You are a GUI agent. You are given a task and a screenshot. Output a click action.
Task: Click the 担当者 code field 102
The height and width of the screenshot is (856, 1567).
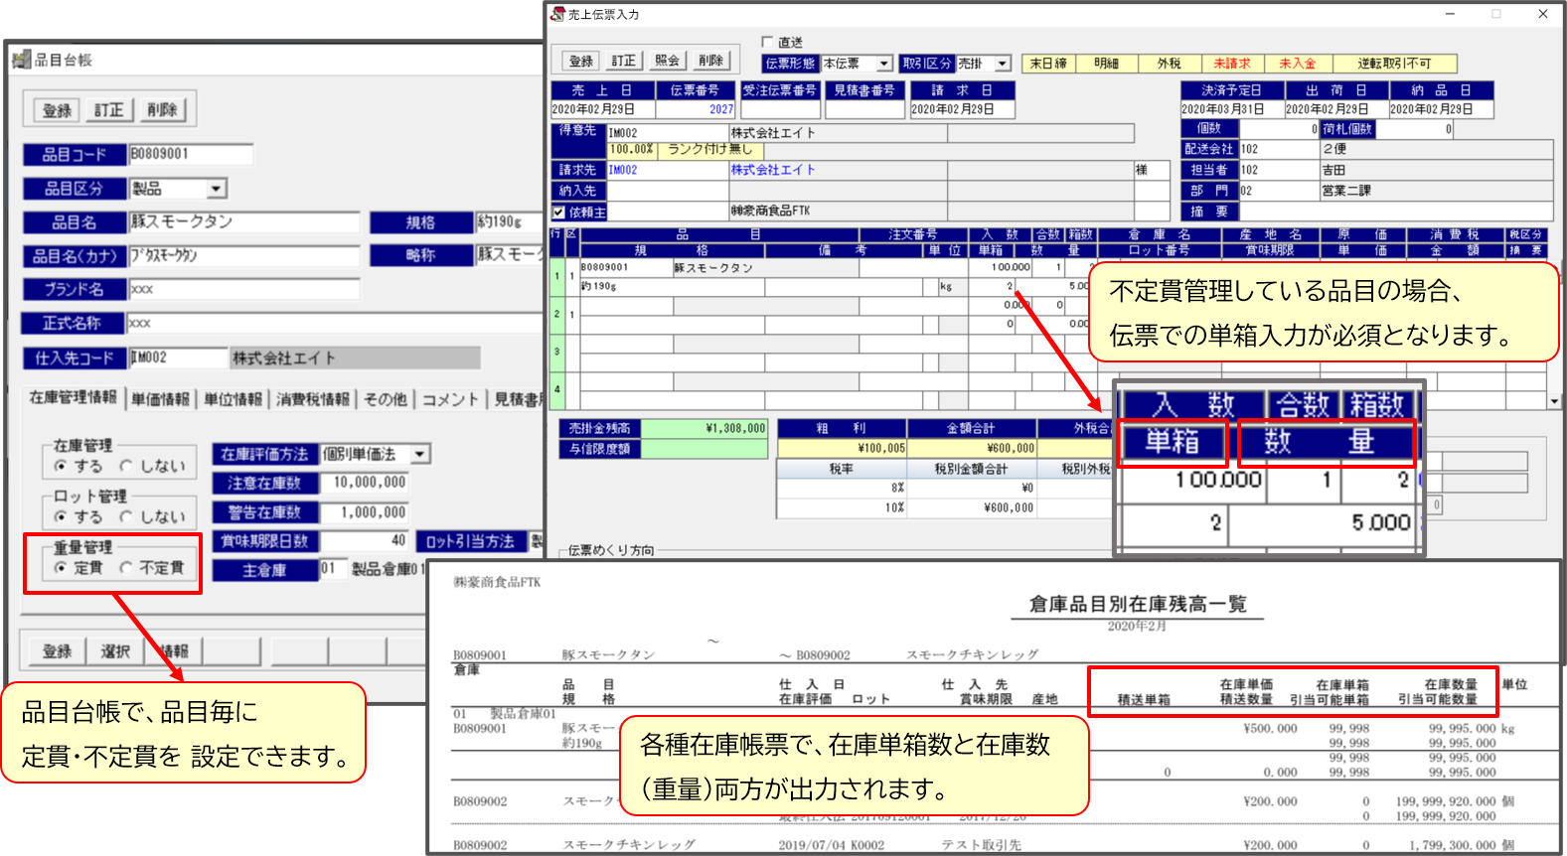coord(1279,170)
